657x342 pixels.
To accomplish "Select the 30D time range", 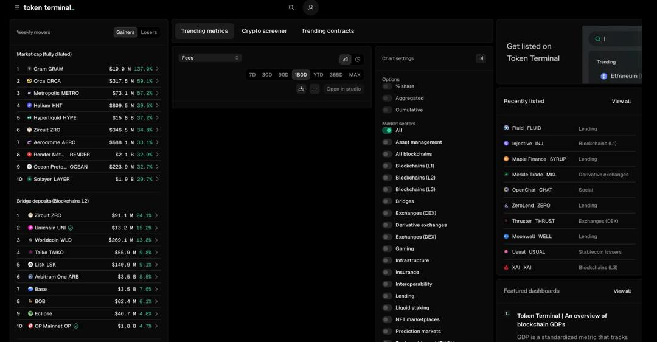I will pyautogui.click(x=267, y=75).
